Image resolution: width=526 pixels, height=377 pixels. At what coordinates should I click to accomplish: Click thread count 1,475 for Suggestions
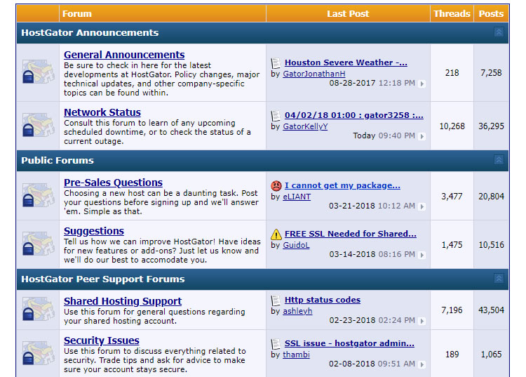(x=452, y=245)
